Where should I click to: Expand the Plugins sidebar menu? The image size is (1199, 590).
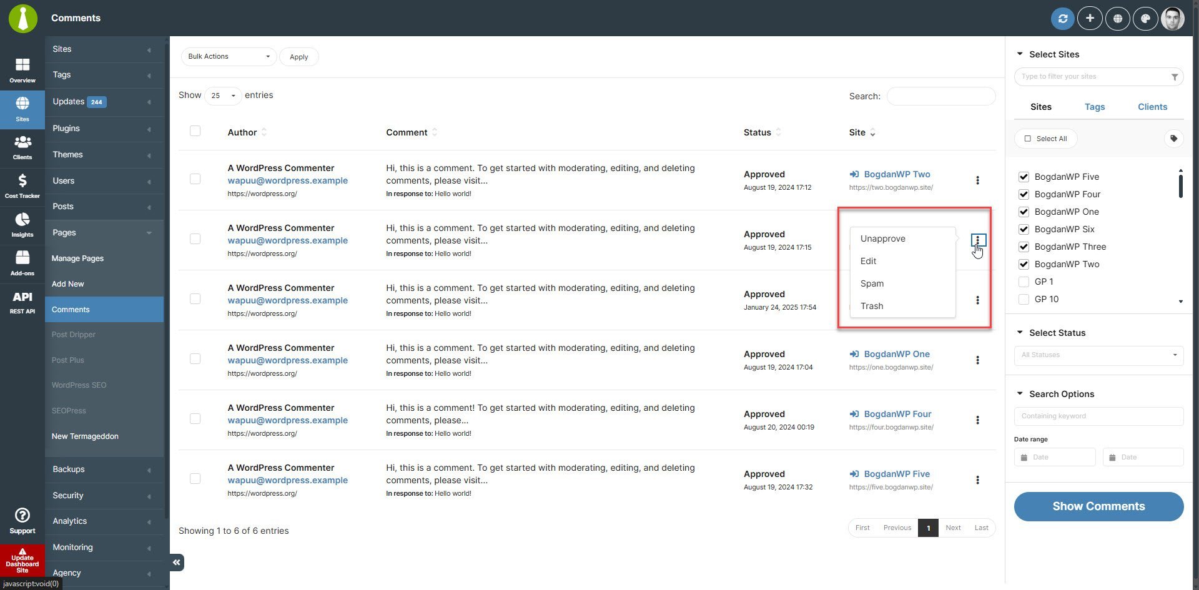coord(104,128)
